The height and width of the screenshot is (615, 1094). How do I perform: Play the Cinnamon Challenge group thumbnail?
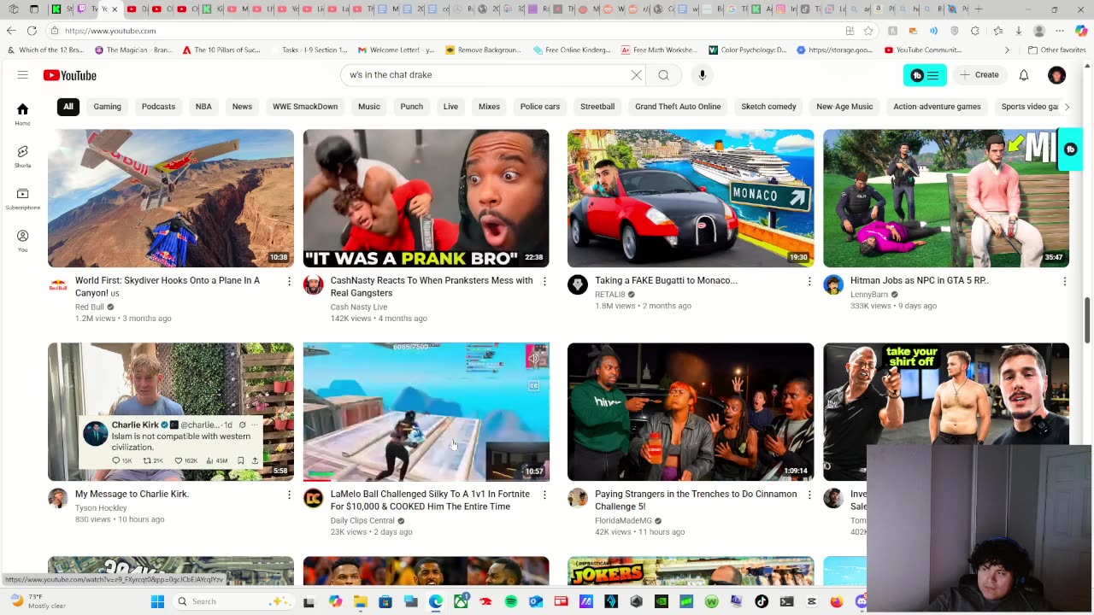691,412
